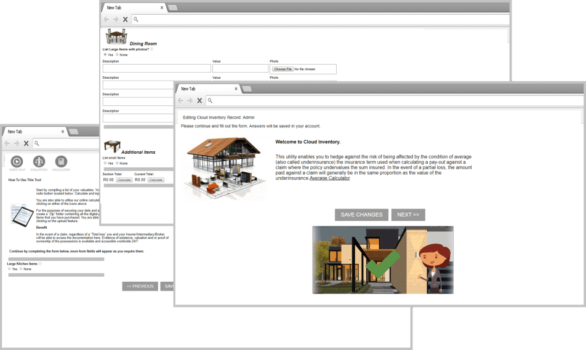
Task: Click help icon beside List Large Items question
Action: pos(151,49)
